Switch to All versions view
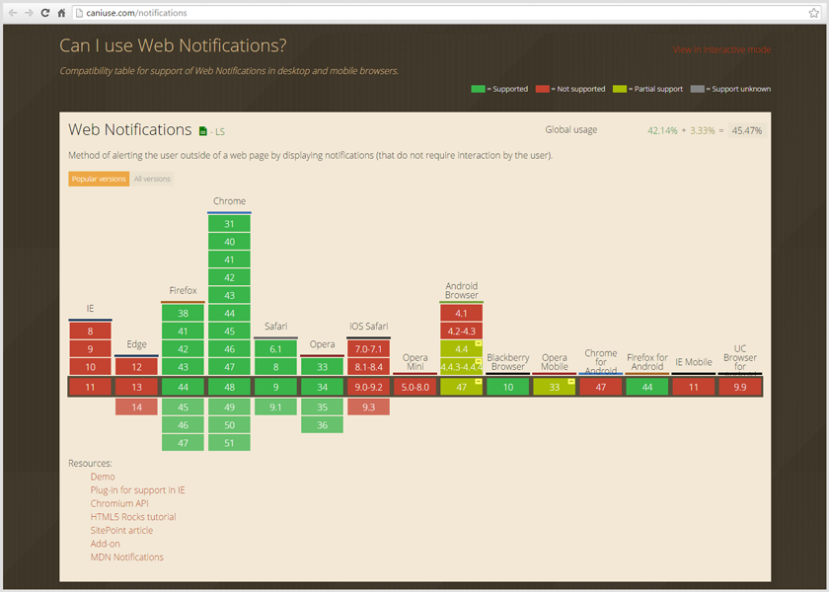The height and width of the screenshot is (592, 829). [152, 179]
